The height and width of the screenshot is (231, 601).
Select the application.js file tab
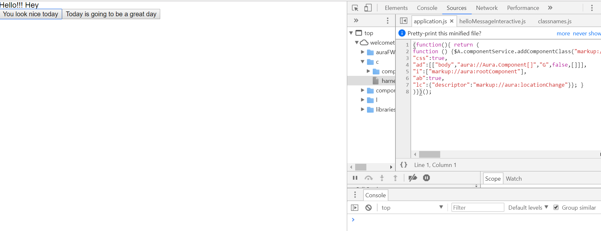430,21
